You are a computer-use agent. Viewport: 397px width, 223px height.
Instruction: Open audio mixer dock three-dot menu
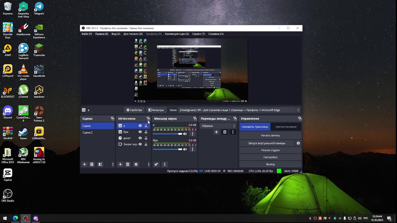[x=165, y=164]
